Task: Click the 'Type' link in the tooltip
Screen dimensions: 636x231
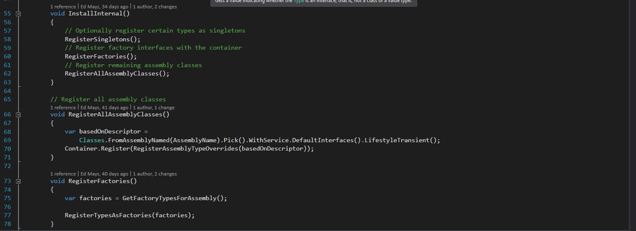Action: (299, 1)
